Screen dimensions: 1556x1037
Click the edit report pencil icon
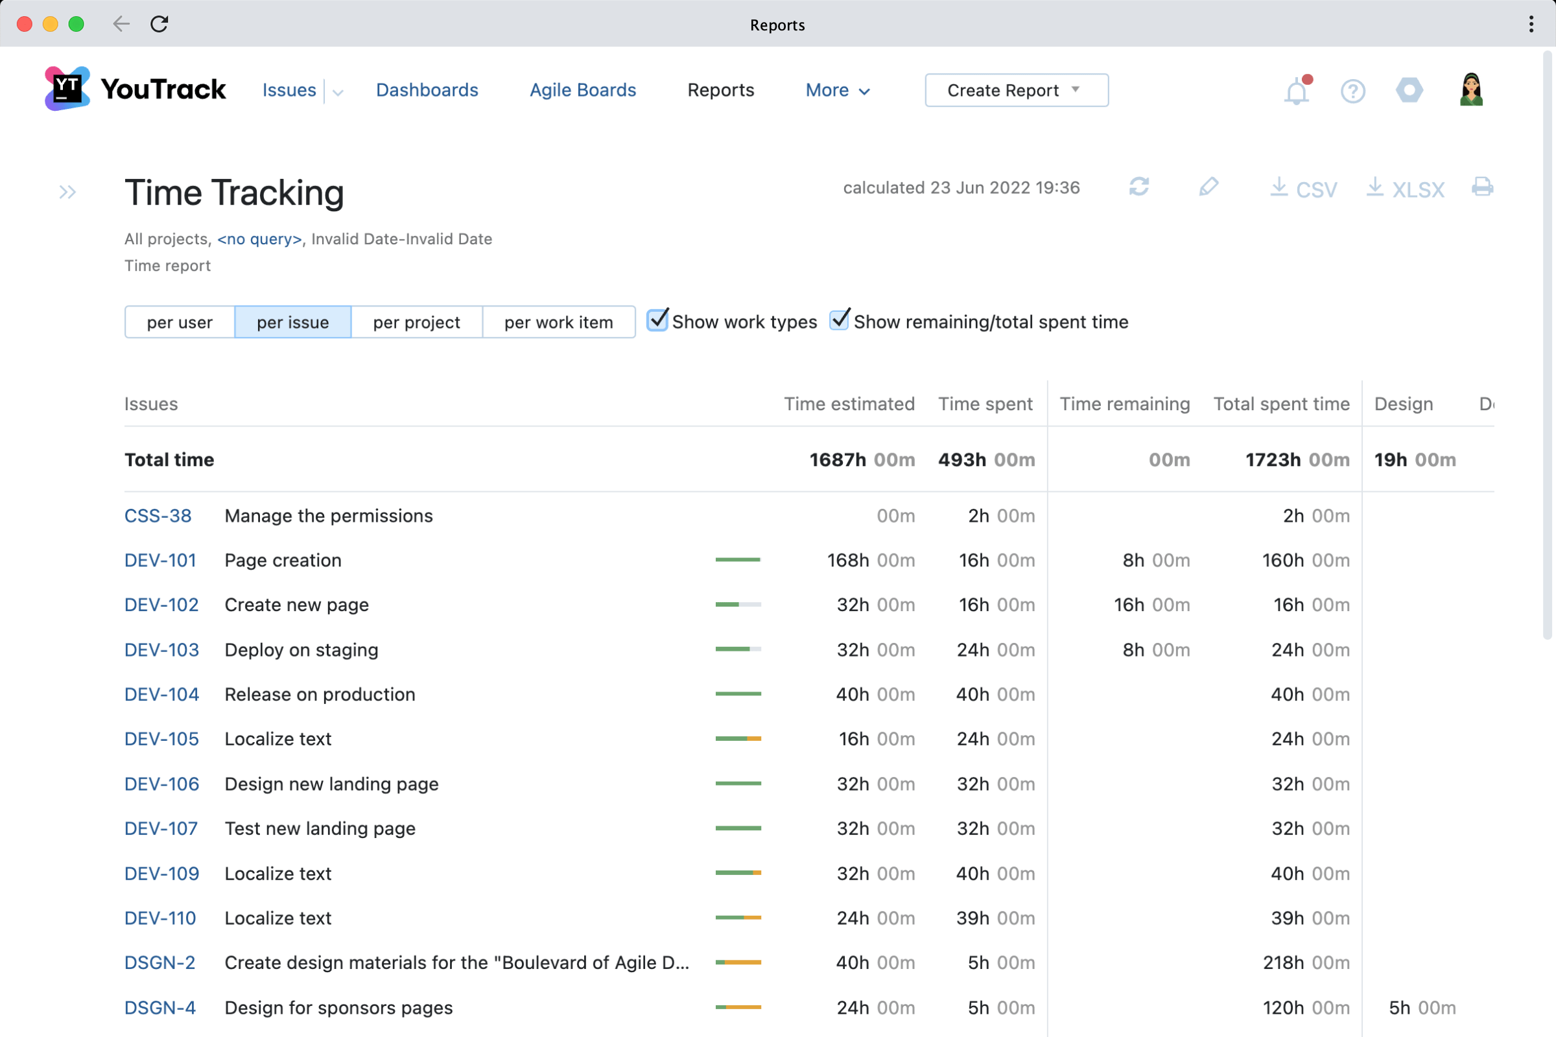[1208, 189]
